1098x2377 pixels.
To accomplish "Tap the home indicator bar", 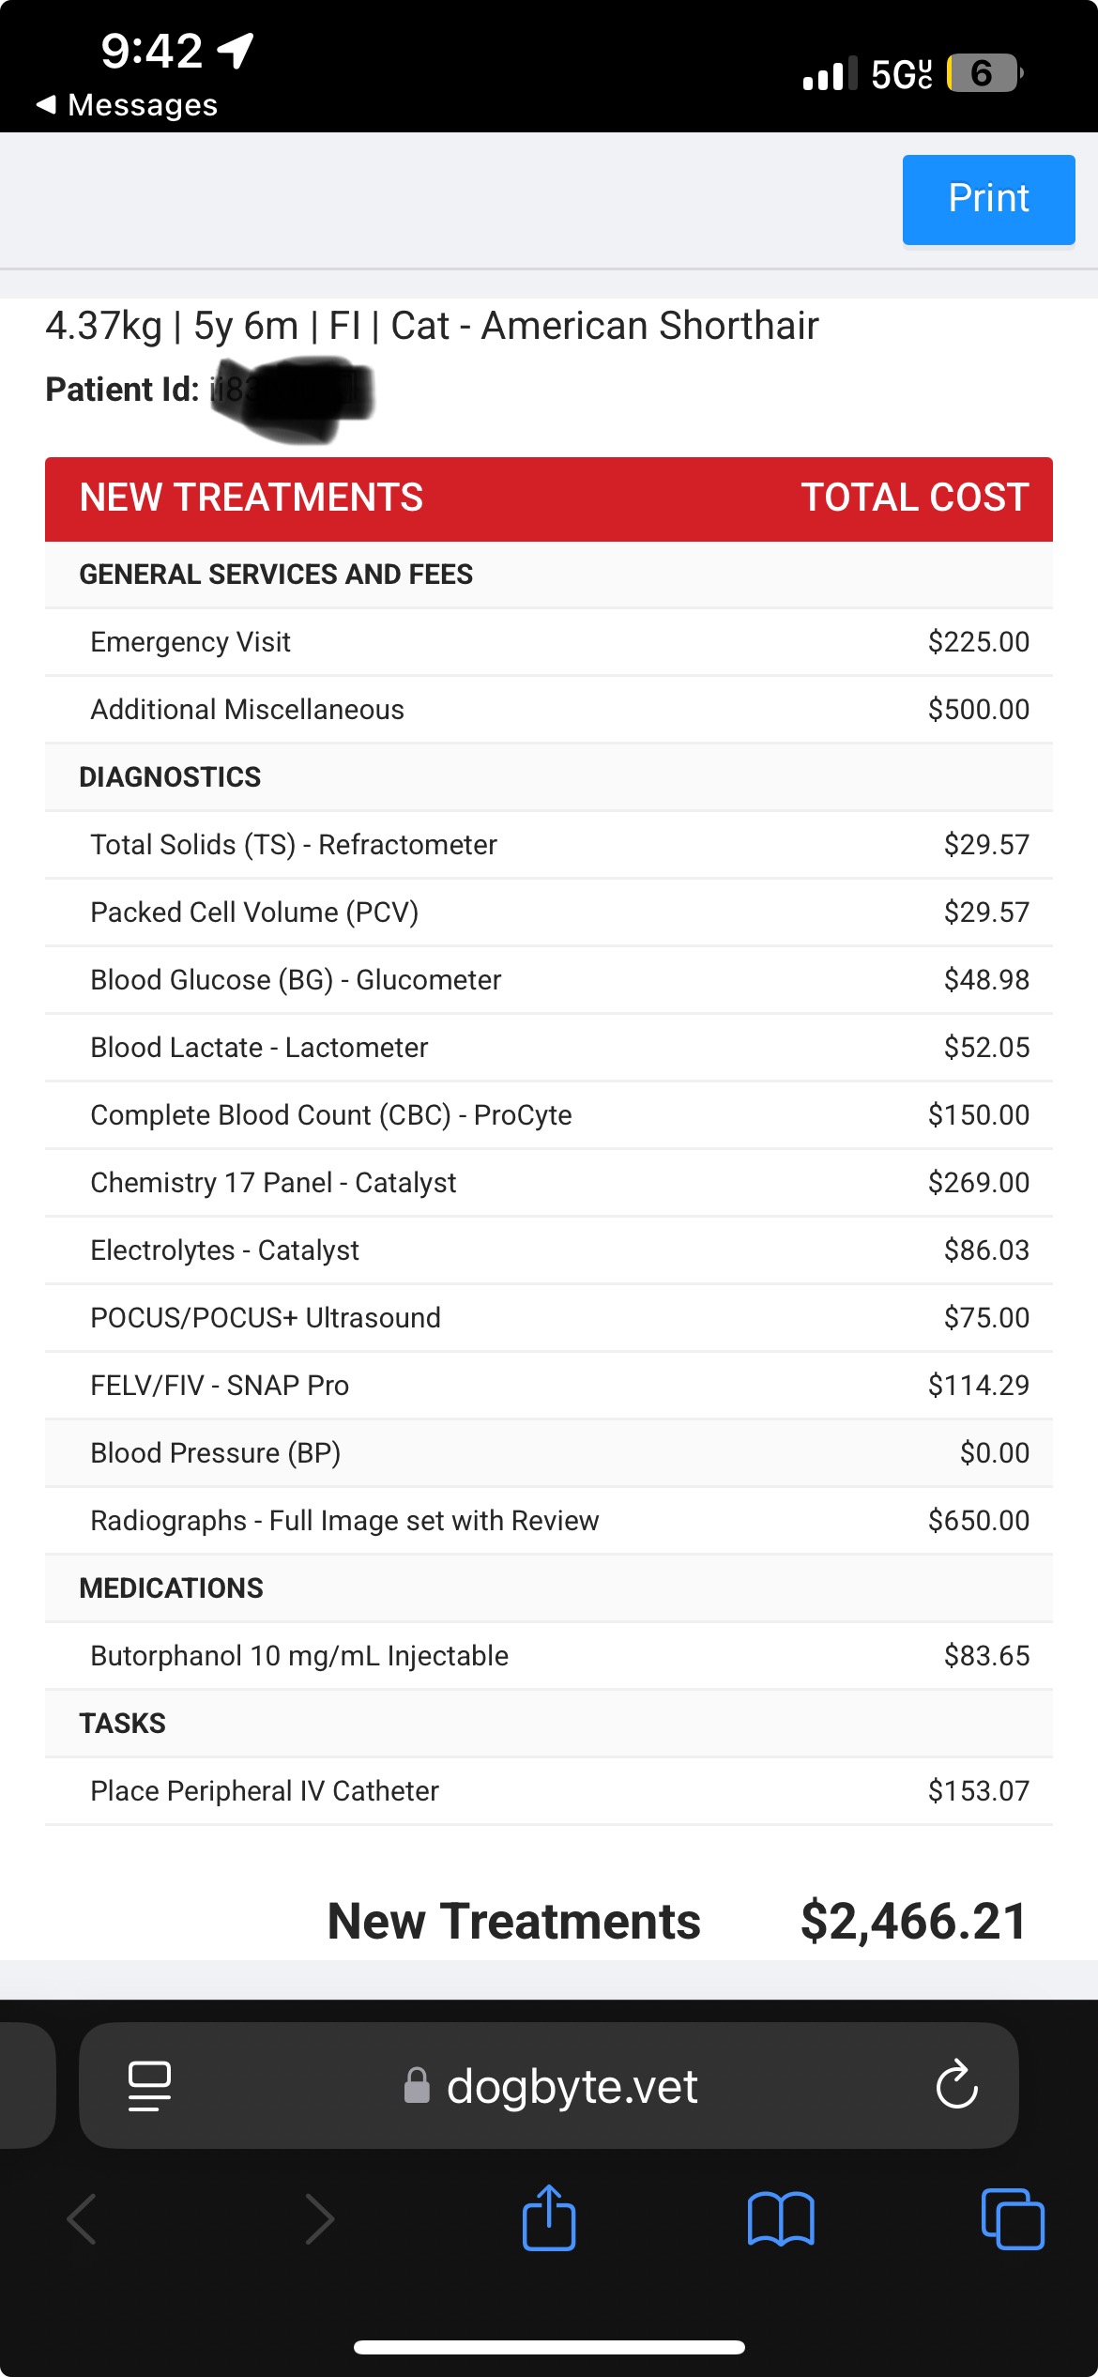I will coord(549,2347).
